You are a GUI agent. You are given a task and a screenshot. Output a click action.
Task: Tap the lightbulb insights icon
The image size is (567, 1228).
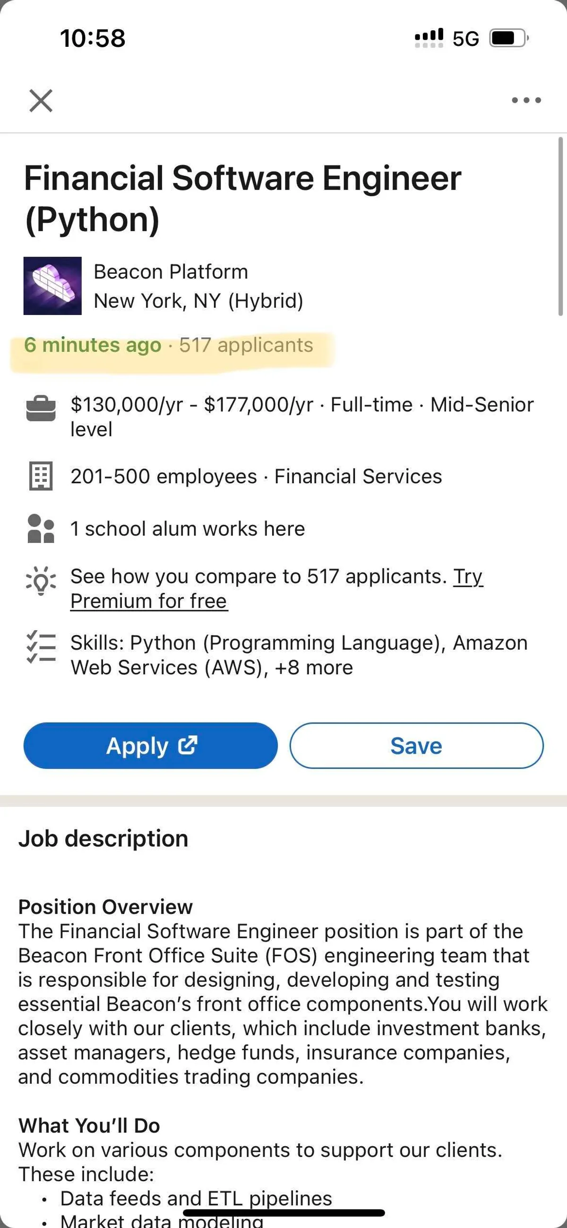(x=41, y=580)
